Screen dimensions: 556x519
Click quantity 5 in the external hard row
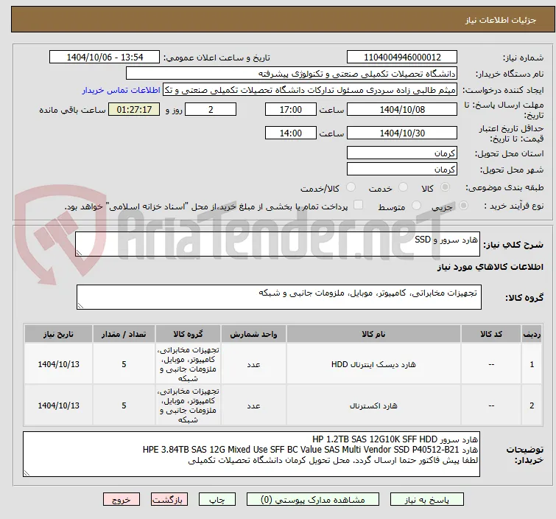click(x=124, y=405)
